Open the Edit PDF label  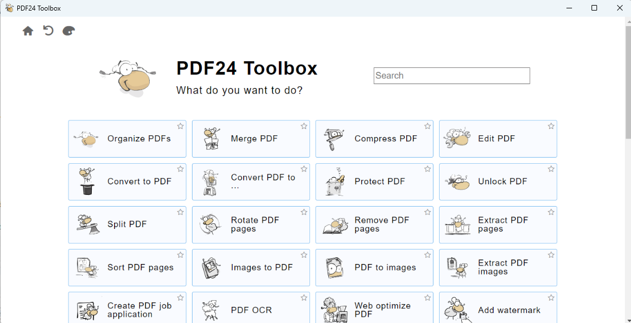496,139
